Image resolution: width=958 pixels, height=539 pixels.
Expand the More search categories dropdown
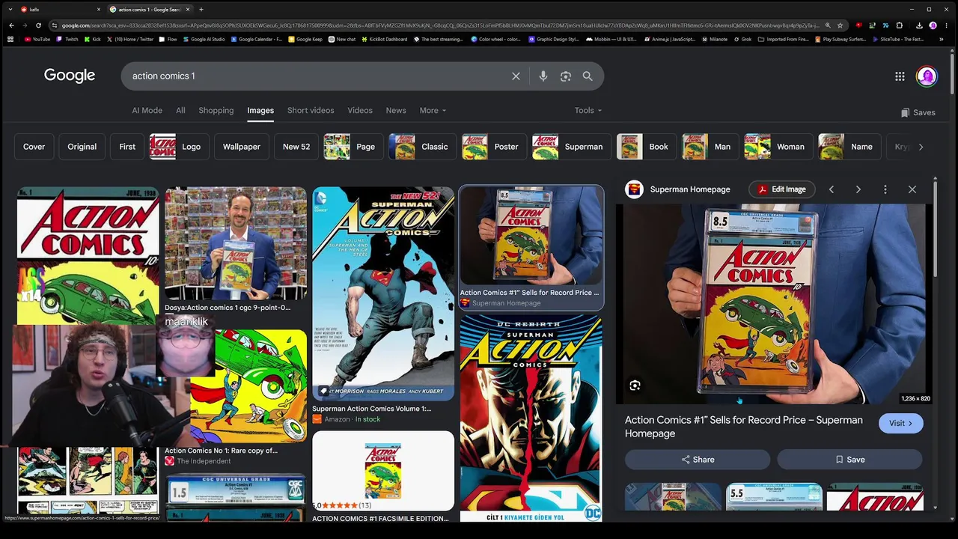pyautogui.click(x=433, y=111)
